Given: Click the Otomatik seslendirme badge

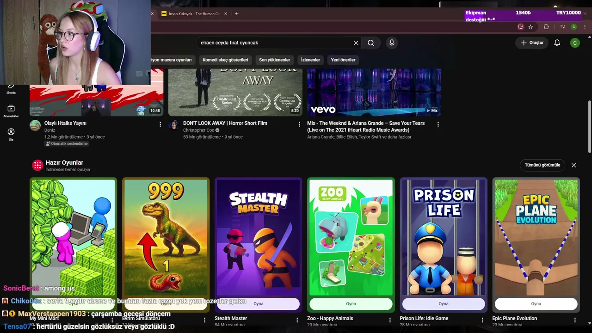Looking at the screenshot, I should 67,144.
